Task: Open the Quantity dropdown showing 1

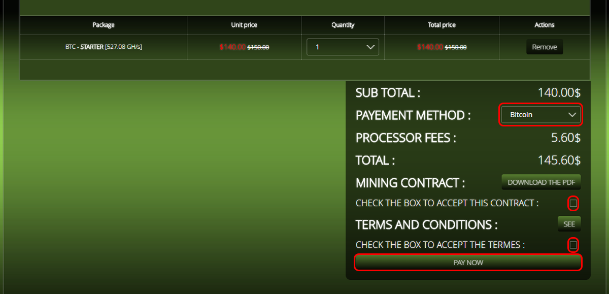Action: click(343, 47)
